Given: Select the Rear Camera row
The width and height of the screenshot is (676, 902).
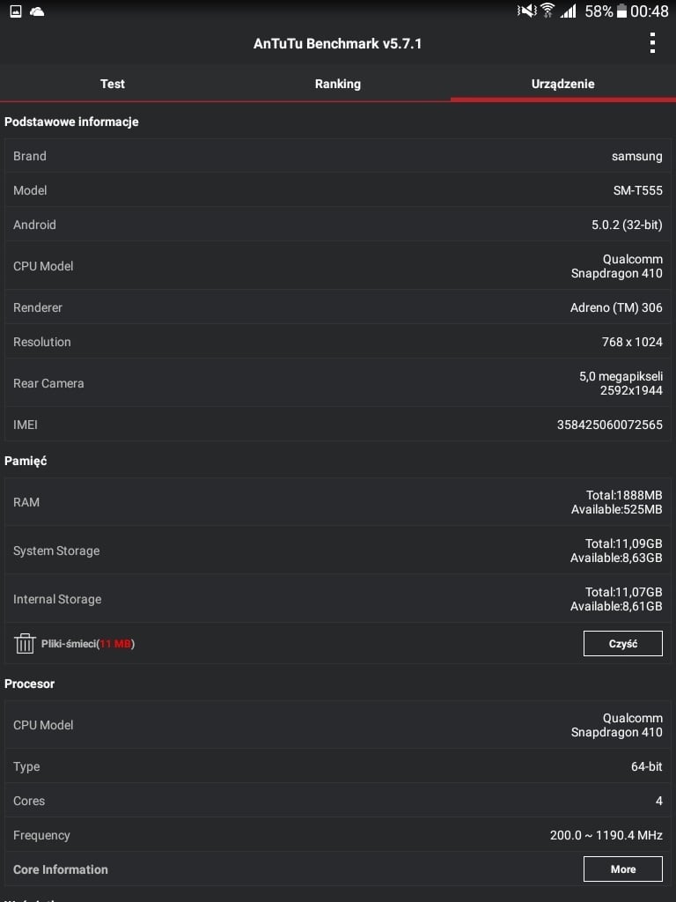Looking at the screenshot, I should point(338,383).
